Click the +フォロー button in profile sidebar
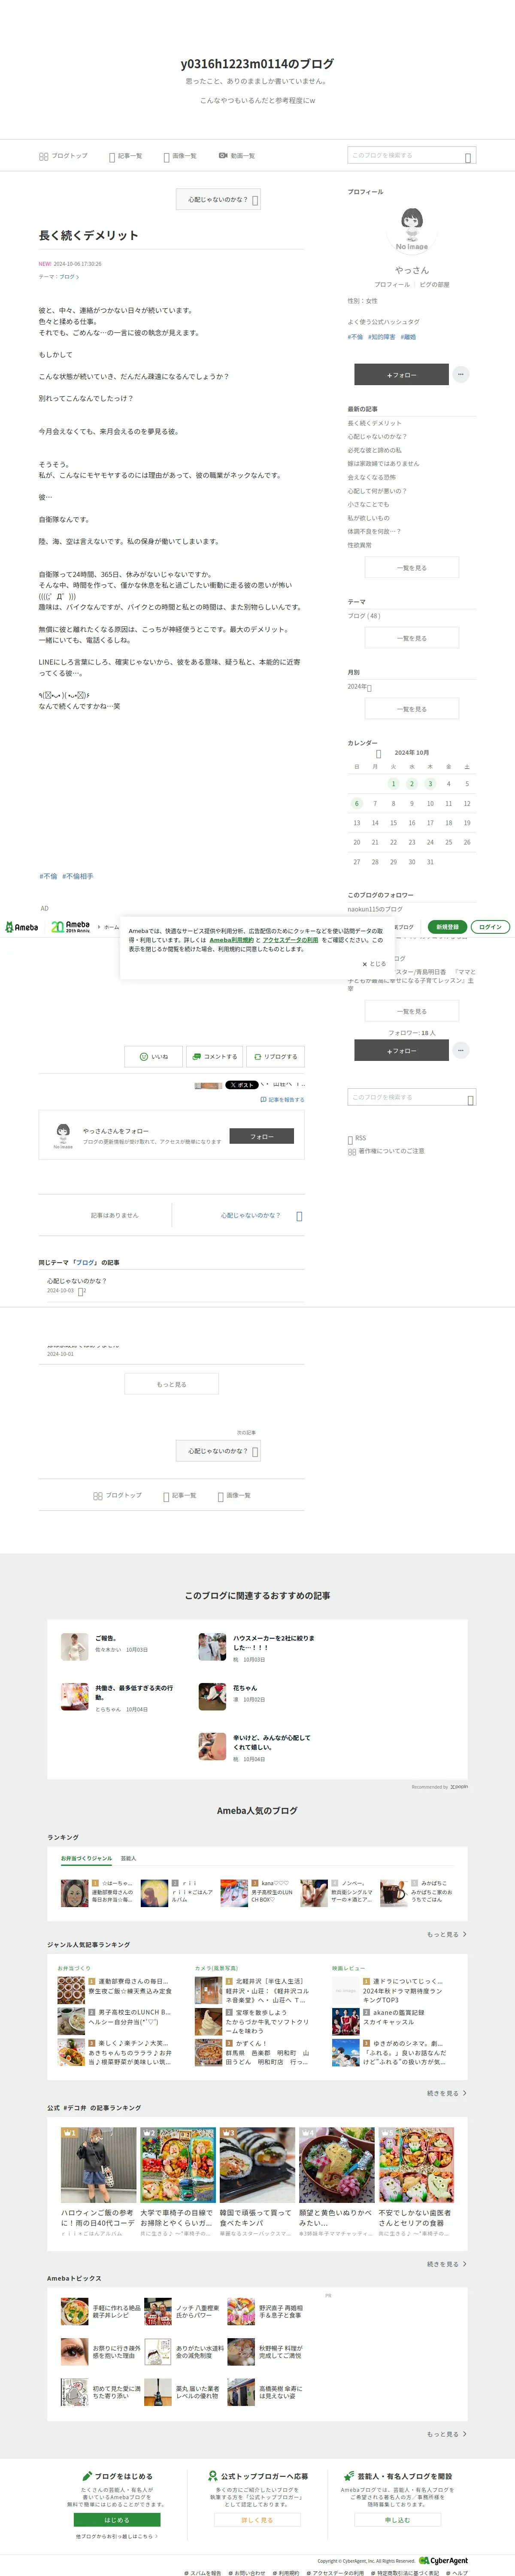This screenshot has height=2576, width=515. coord(401,375)
